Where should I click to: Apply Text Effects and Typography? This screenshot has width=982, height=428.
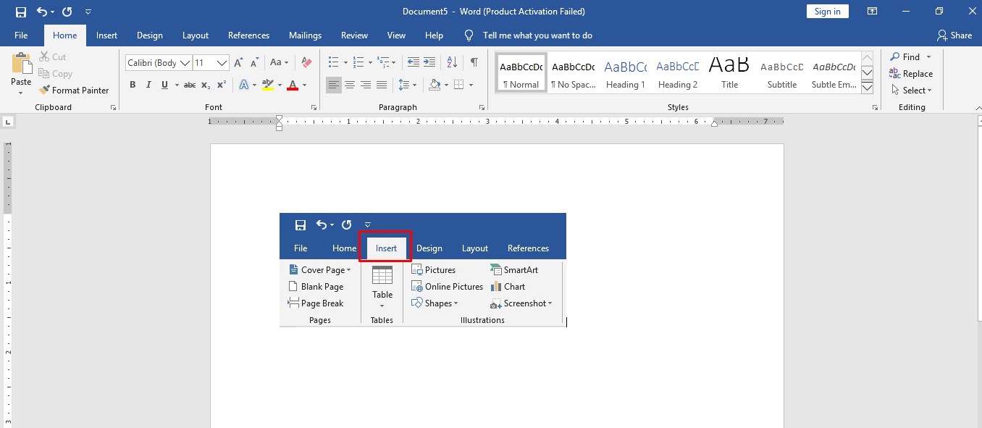point(243,85)
